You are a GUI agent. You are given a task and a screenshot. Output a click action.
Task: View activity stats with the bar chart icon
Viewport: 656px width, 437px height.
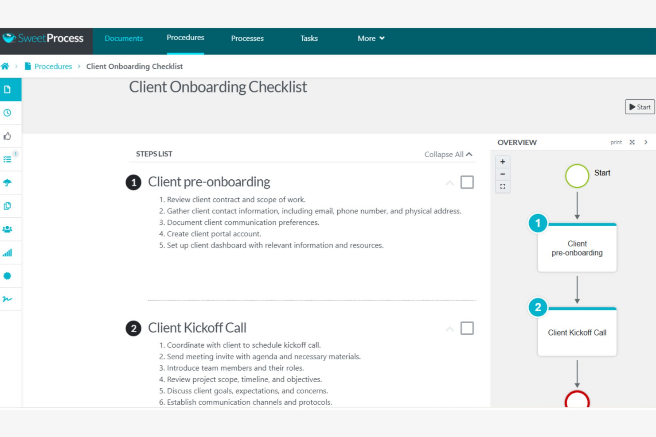pos(7,253)
